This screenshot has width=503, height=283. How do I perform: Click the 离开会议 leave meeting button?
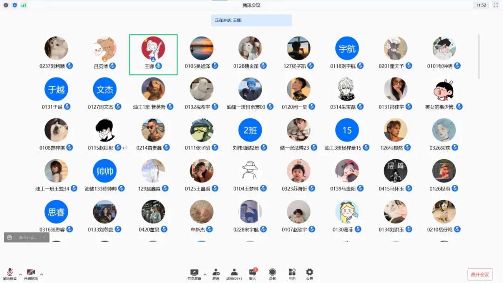coord(480,274)
